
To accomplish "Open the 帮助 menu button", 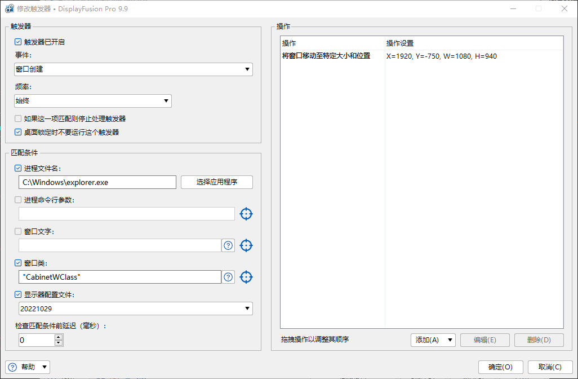I will click(x=28, y=367).
